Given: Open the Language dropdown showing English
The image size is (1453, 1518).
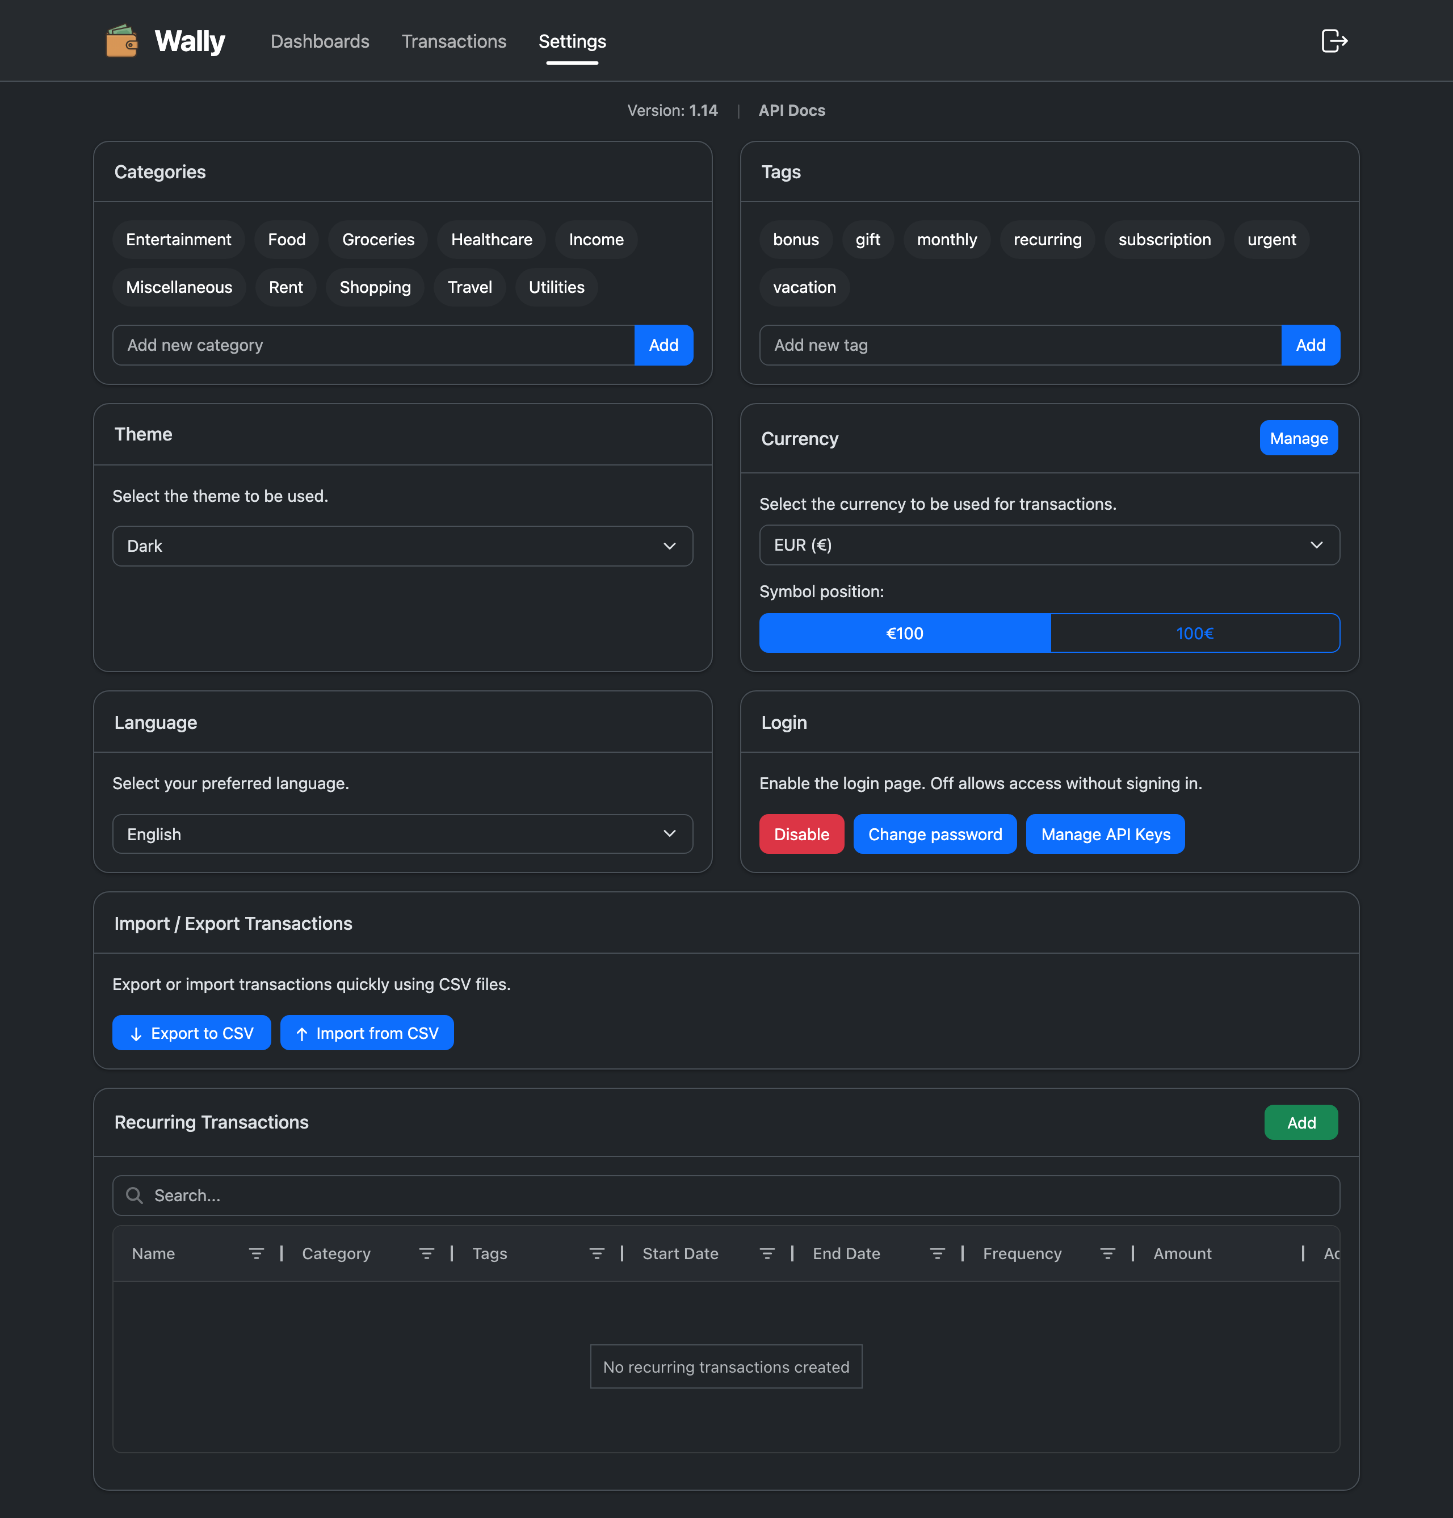Looking at the screenshot, I should 403,834.
